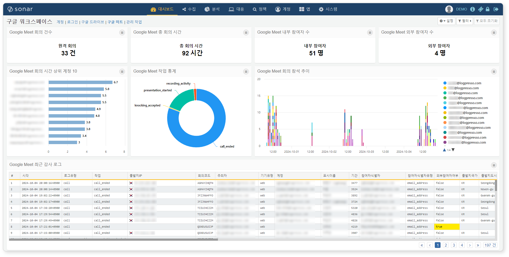The width and height of the screenshot is (509, 257).
Task: Open widget menu for 회의 시간 상위 계정 10
Action: [122, 72]
